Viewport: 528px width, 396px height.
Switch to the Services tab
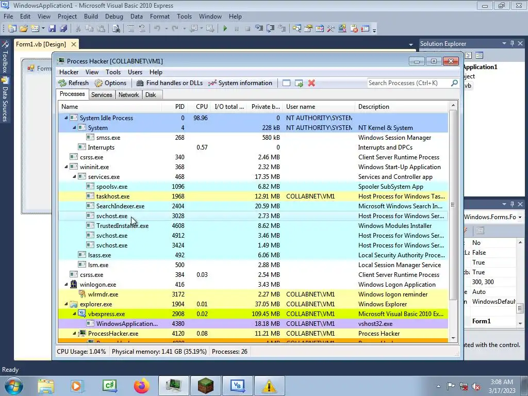(x=102, y=95)
